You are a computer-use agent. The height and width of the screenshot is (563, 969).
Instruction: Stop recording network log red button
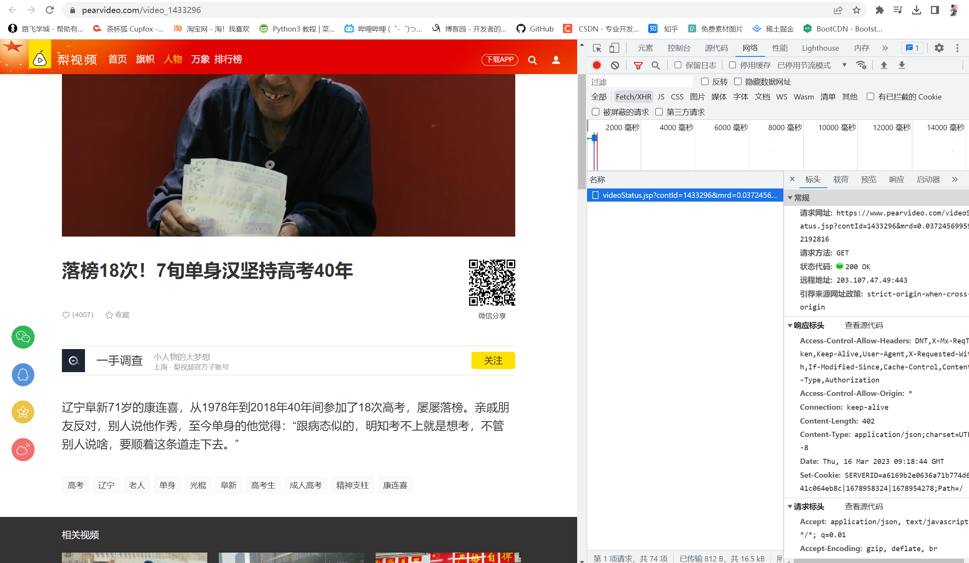596,65
